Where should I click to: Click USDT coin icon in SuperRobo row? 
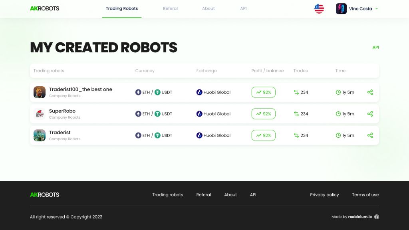tap(157, 114)
